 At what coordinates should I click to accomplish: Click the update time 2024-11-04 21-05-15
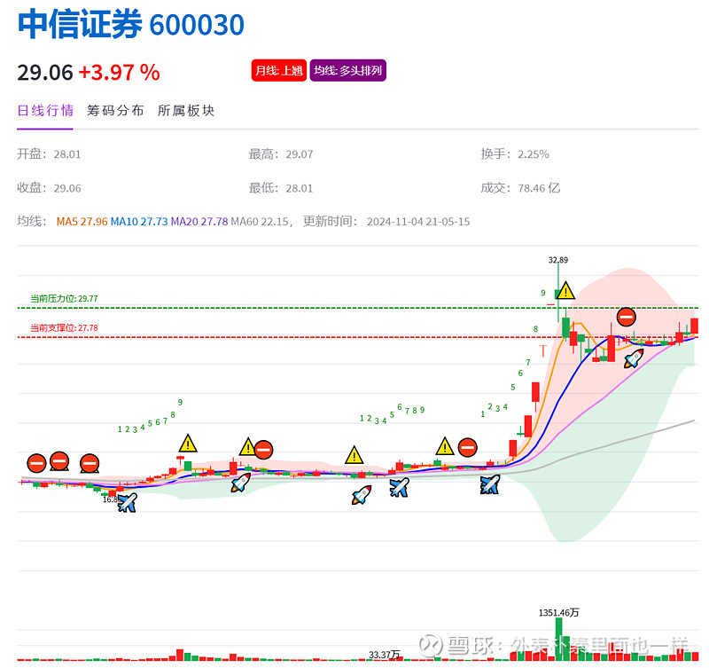tap(418, 221)
